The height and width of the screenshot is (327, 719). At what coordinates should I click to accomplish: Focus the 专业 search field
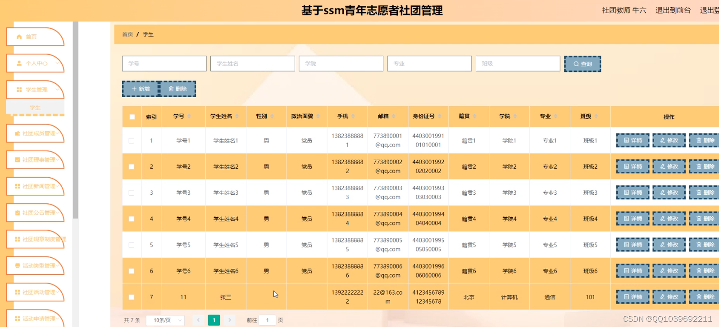tap(429, 63)
